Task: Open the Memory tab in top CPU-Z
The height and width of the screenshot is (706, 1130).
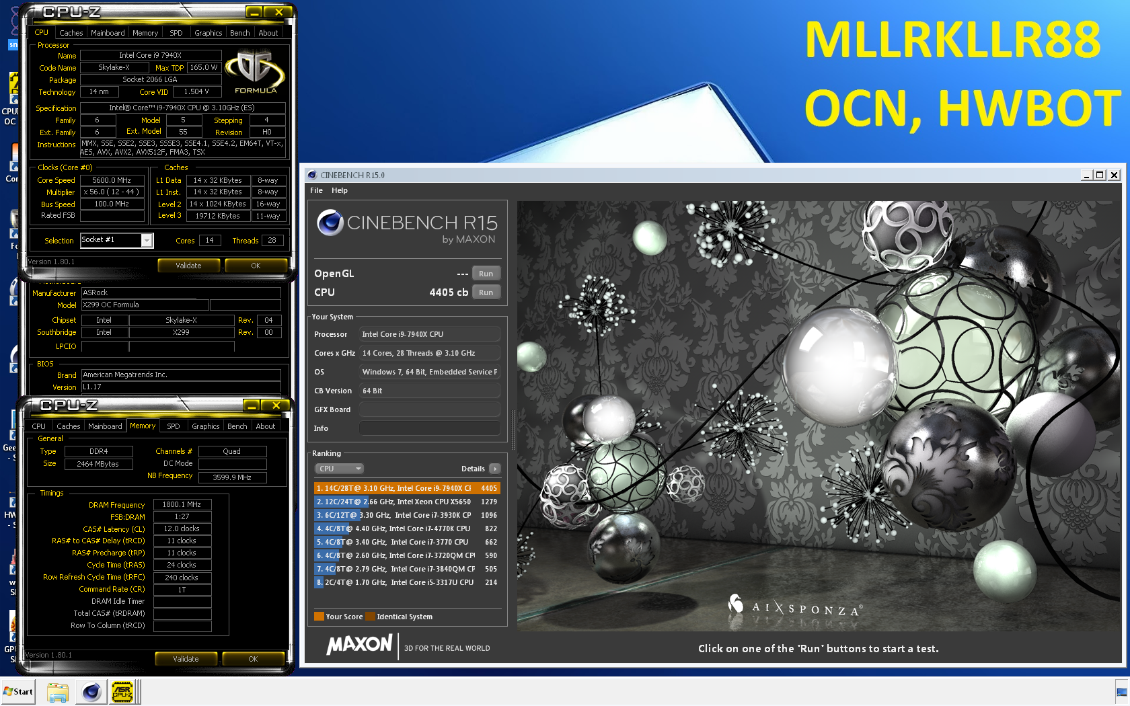Action: click(145, 33)
